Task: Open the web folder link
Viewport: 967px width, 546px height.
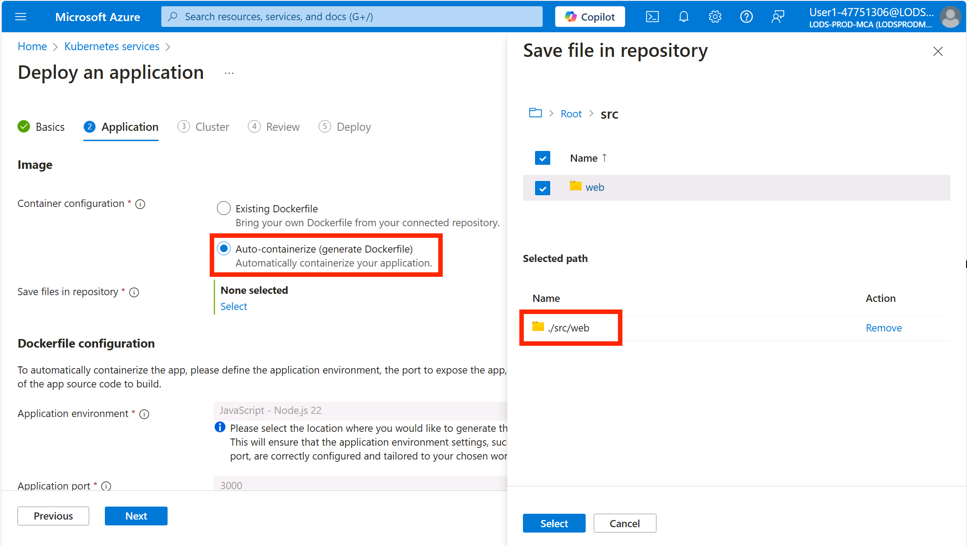Action: [595, 187]
